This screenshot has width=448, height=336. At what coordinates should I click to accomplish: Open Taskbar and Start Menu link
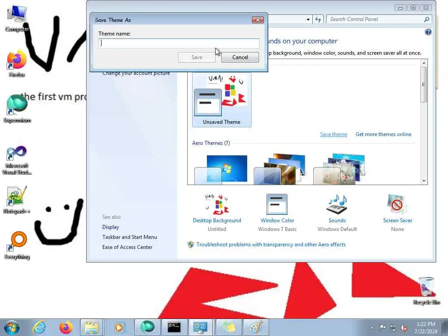[129, 237]
